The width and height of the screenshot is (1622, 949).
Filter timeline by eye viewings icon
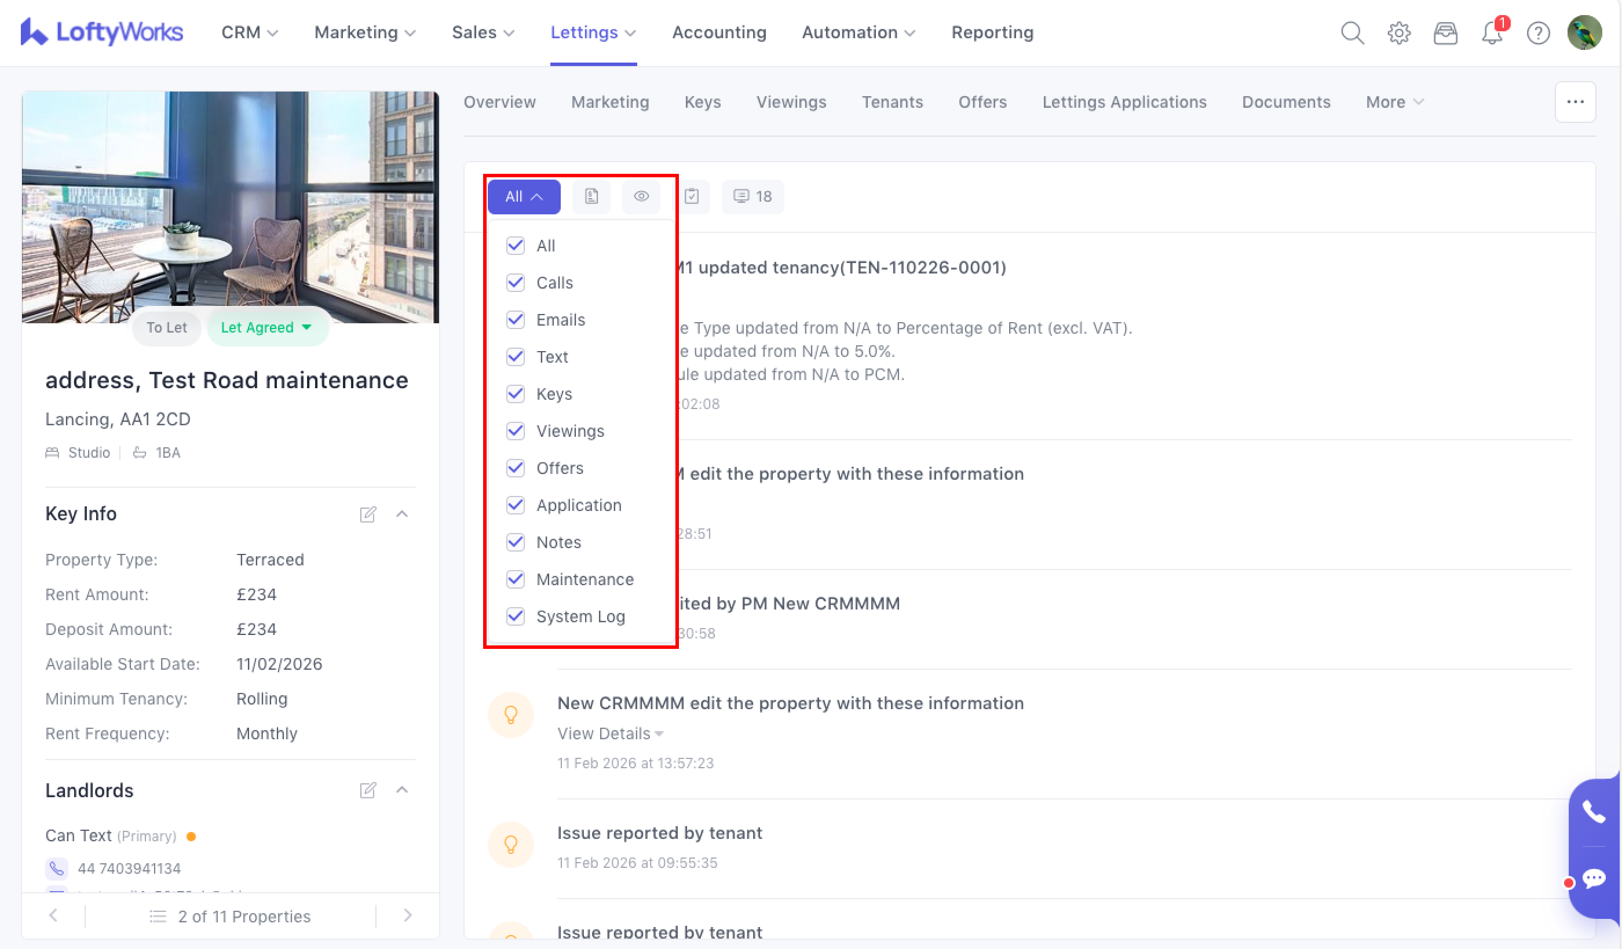tap(641, 196)
